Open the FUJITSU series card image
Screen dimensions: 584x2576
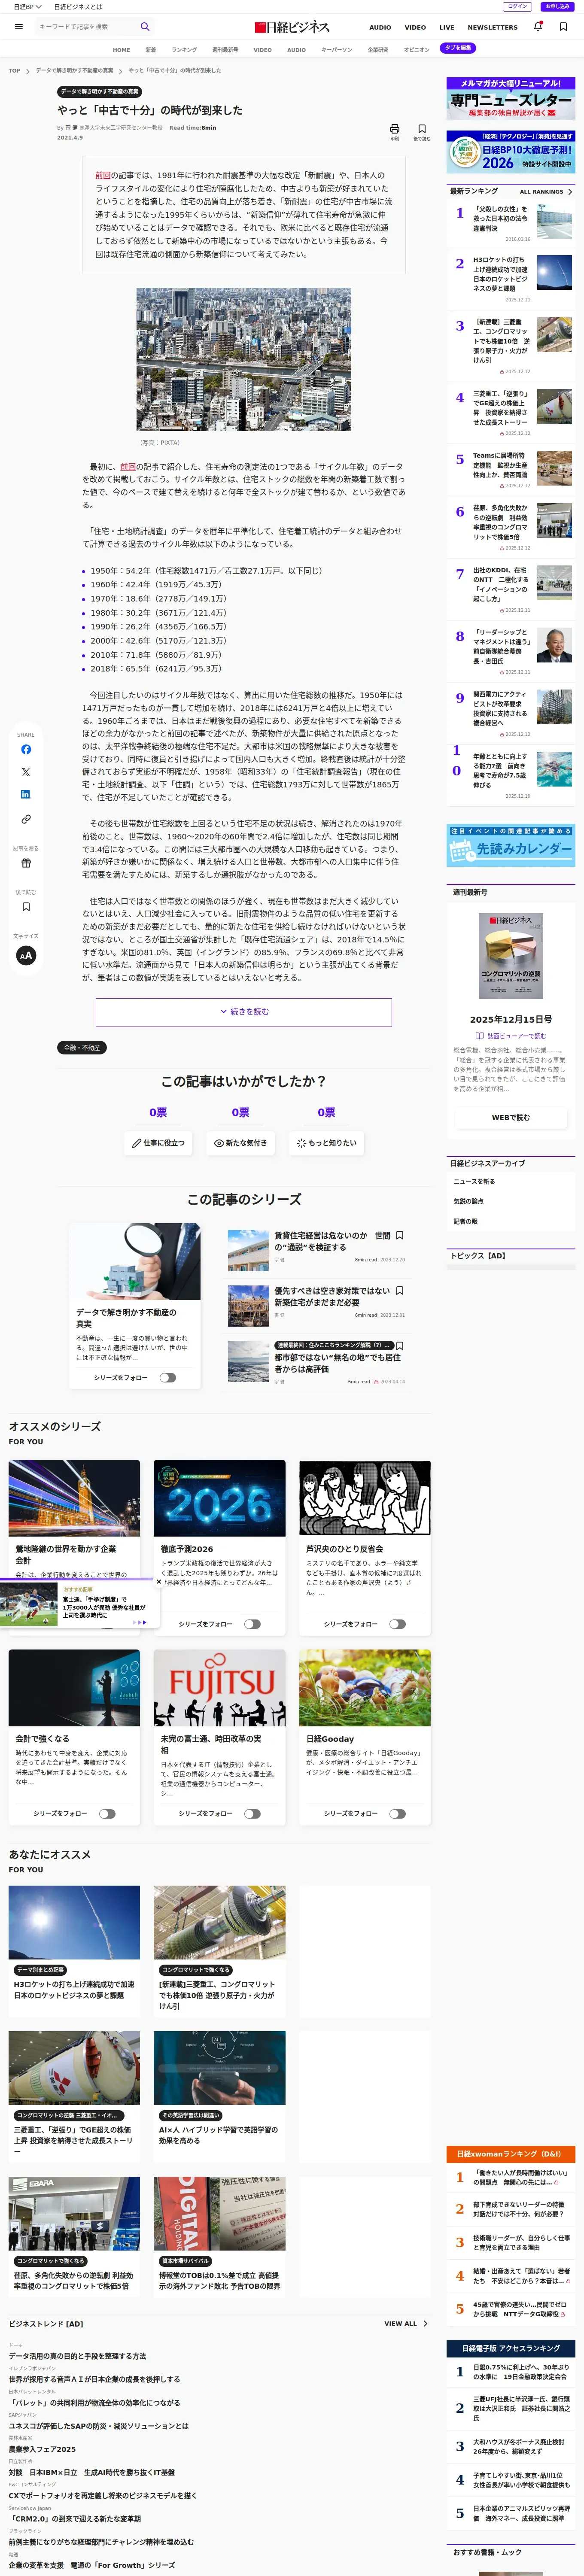point(219,1688)
